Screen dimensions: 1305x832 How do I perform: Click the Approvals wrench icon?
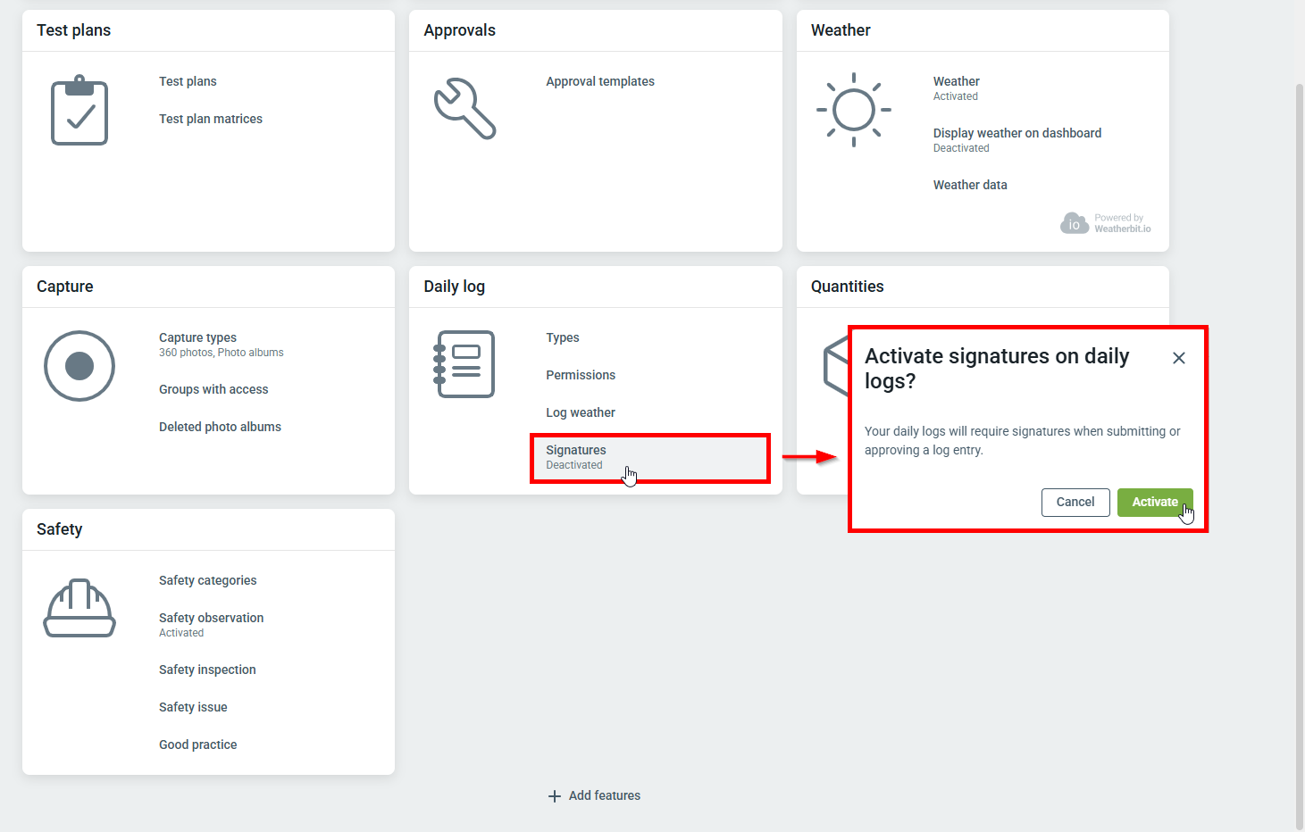(x=464, y=109)
